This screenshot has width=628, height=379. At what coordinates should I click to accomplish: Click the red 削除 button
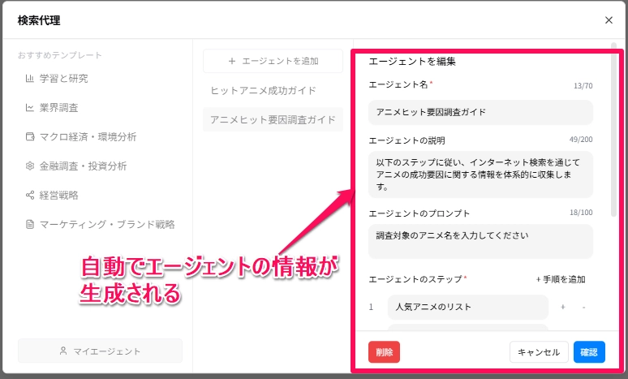384,352
